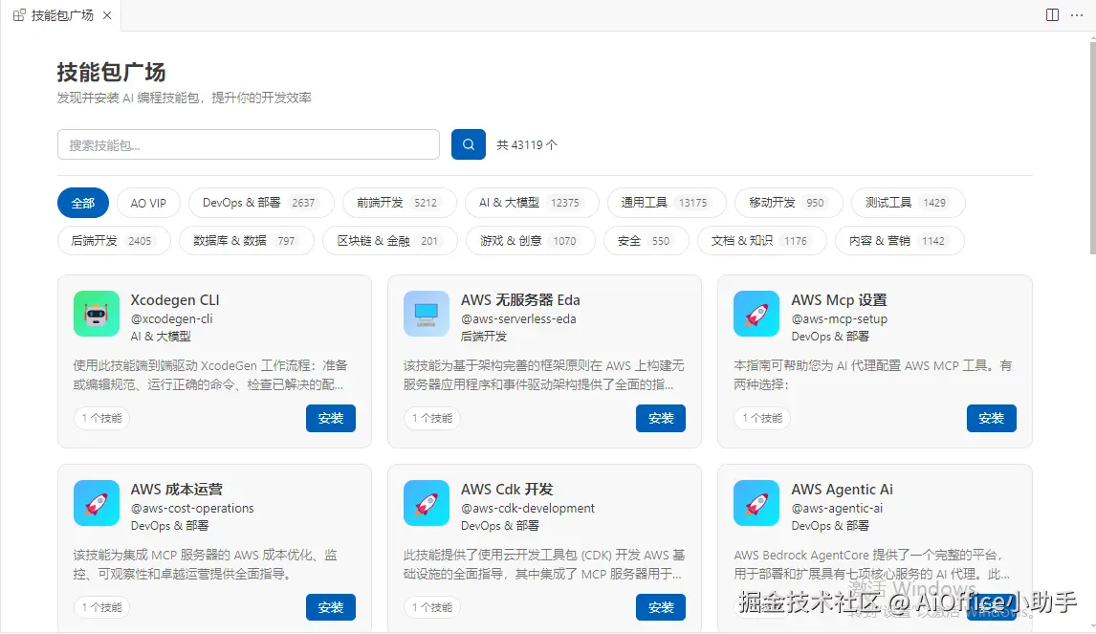Open the AWS Cdk 开发 card title

tap(507, 490)
